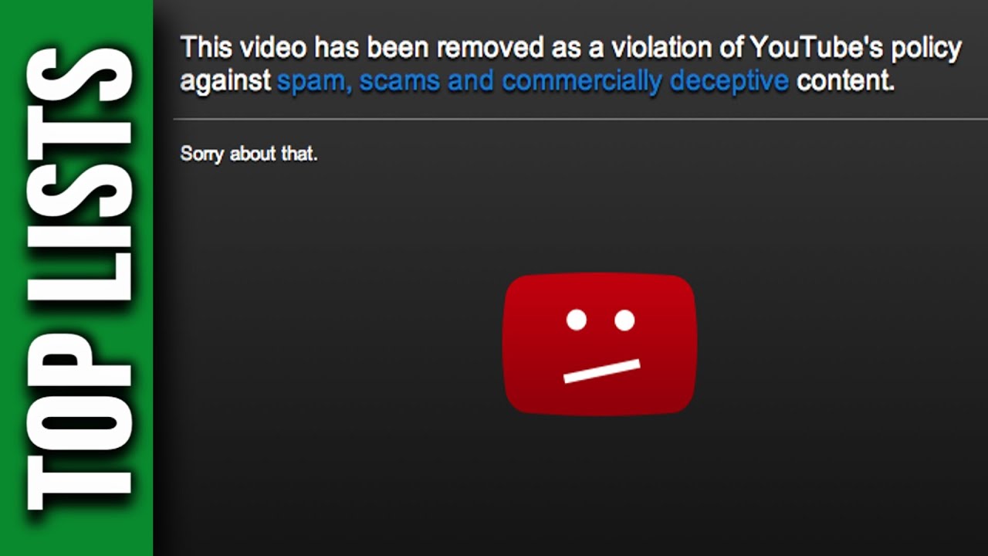988x556 pixels.
Task: Click the left eye of sad face
Action: [x=577, y=320]
